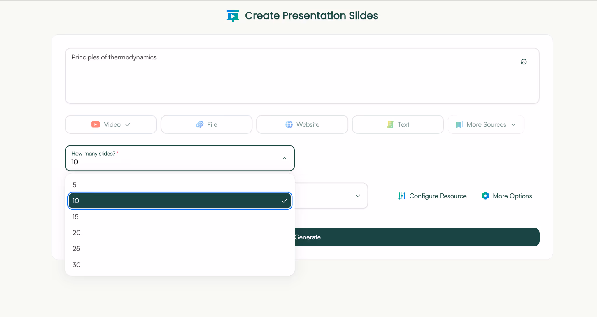Collapse the How many slides dropdown
The image size is (597, 317).
point(284,158)
